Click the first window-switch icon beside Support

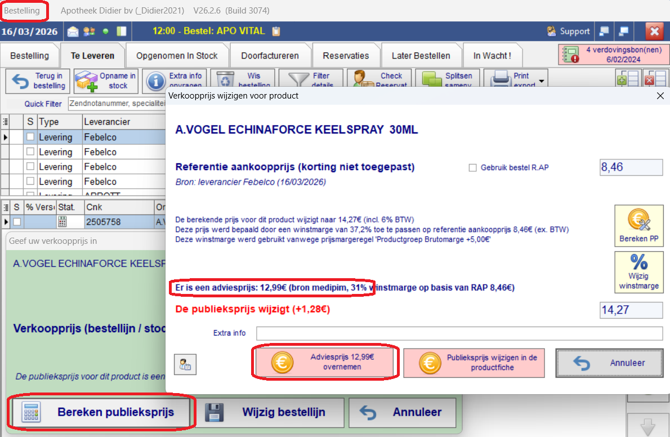click(x=604, y=31)
